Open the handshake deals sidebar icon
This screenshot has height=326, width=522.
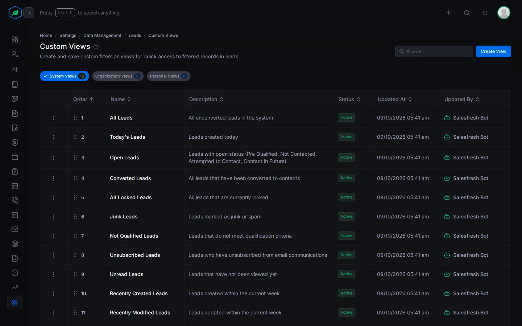[x=15, y=99]
